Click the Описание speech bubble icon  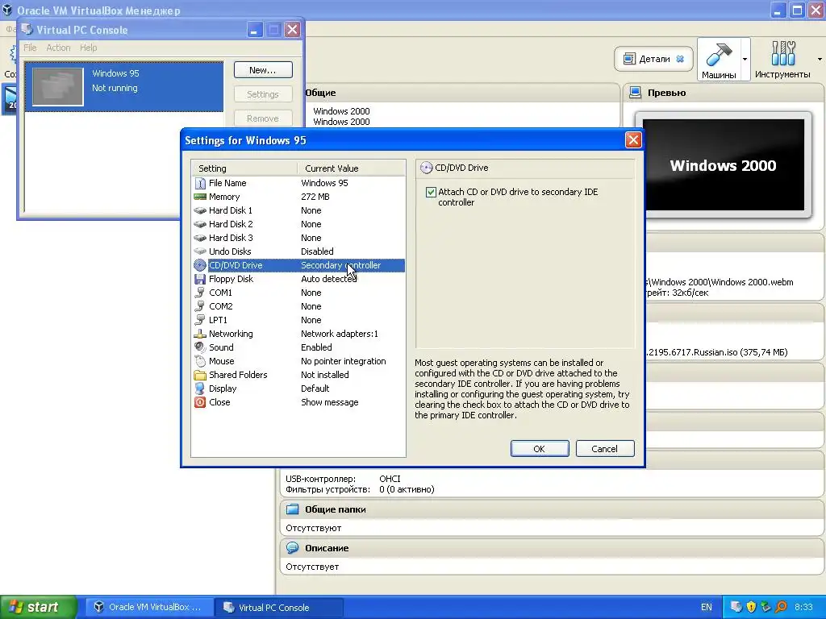tap(292, 548)
